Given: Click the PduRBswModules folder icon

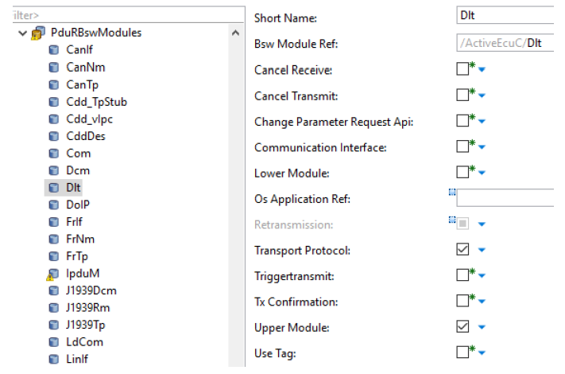Looking at the screenshot, I should pos(37,33).
